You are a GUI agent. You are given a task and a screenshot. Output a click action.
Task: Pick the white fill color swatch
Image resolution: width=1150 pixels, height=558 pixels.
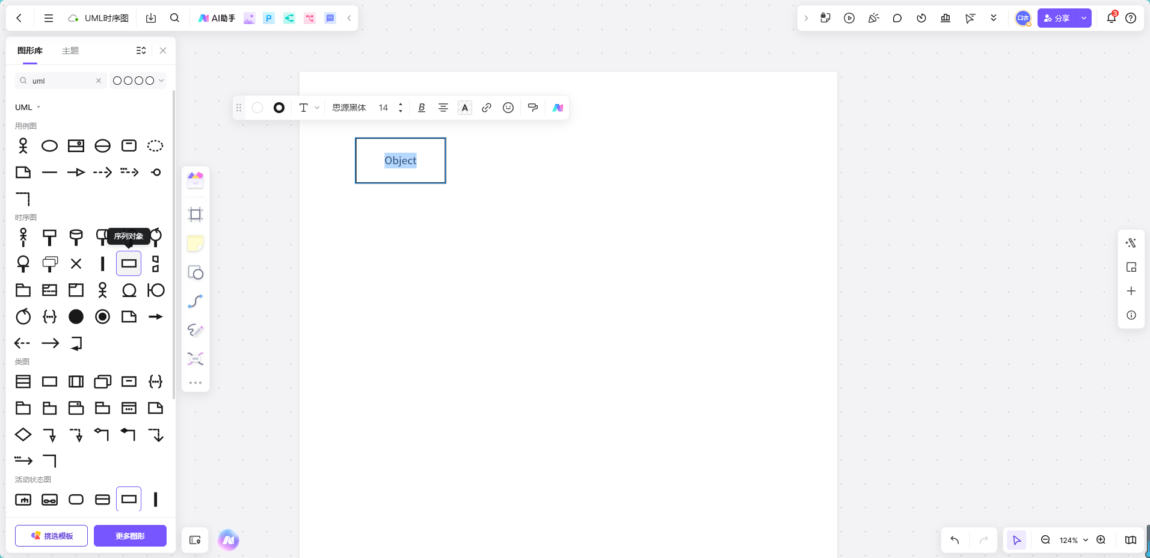click(x=257, y=108)
